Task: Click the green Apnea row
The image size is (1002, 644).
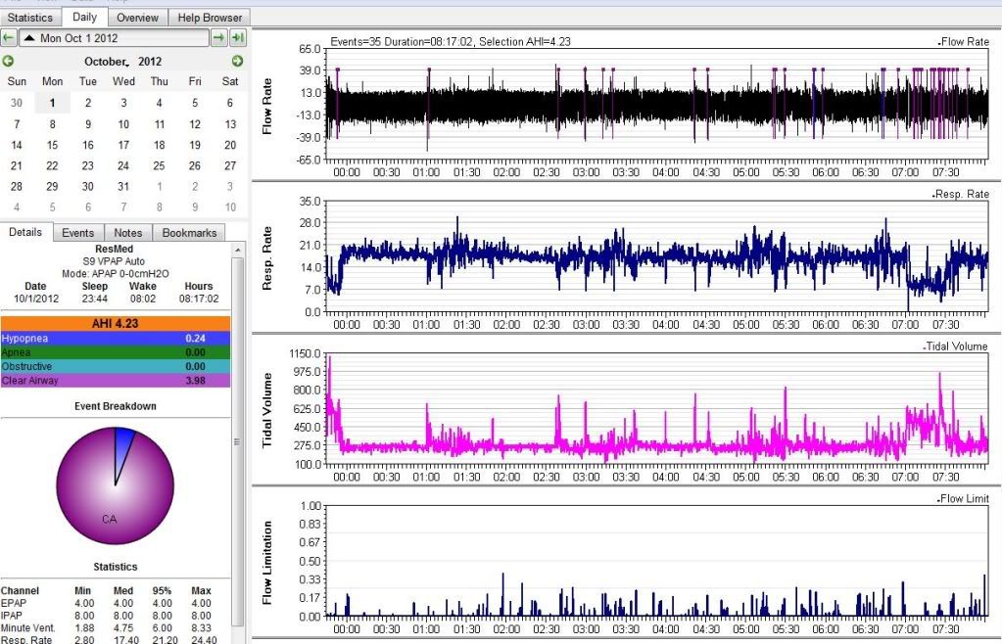Action: [115, 352]
